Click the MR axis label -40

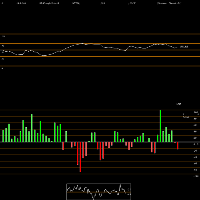(195, 157)
